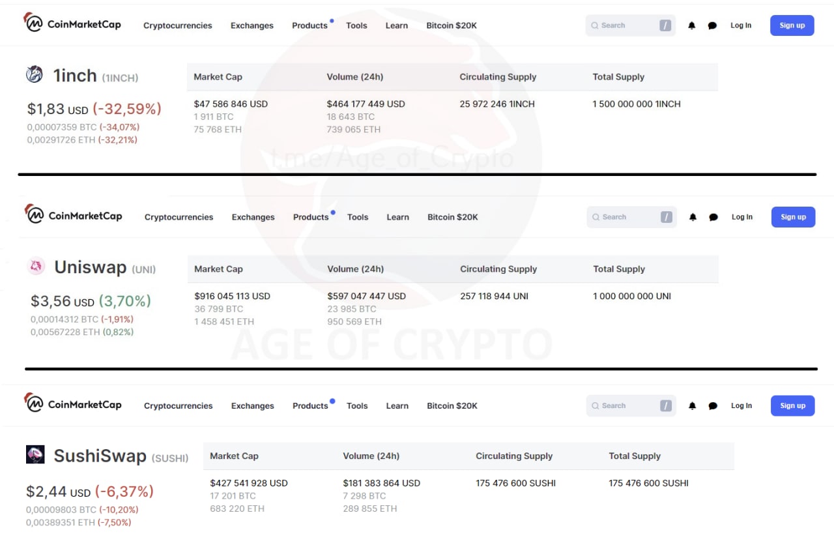Open Learn menu in the 1inch panel header
The height and width of the screenshot is (558, 834).
click(x=397, y=25)
